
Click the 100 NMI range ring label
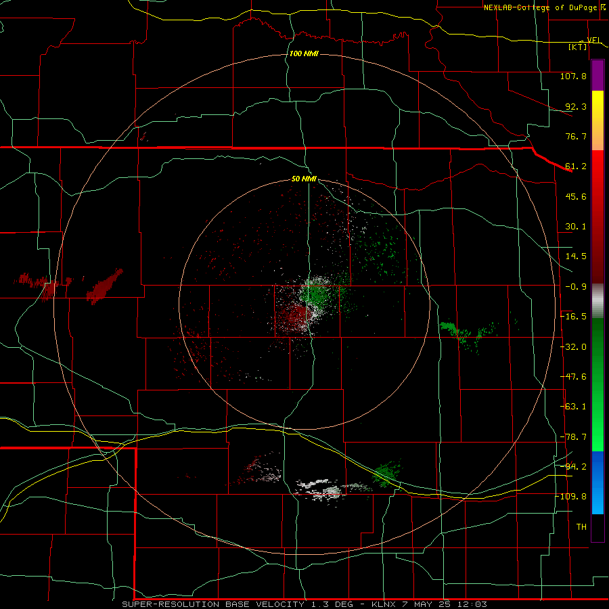[304, 53]
